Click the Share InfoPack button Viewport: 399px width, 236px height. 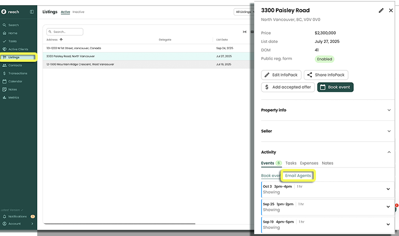tap(326, 75)
